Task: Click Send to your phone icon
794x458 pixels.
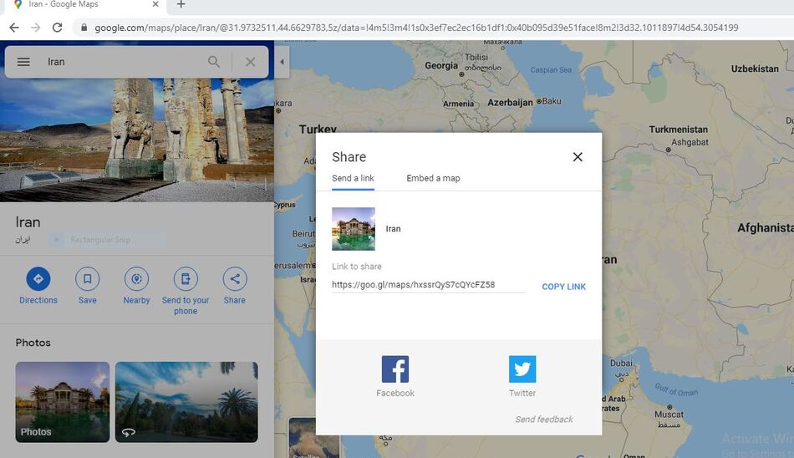Action: (x=186, y=278)
